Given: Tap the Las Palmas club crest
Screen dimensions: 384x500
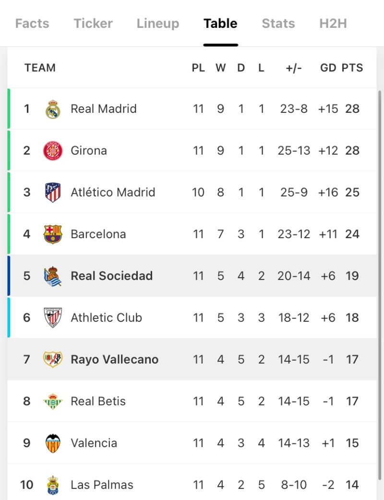Looking at the screenshot, I should [53, 485].
